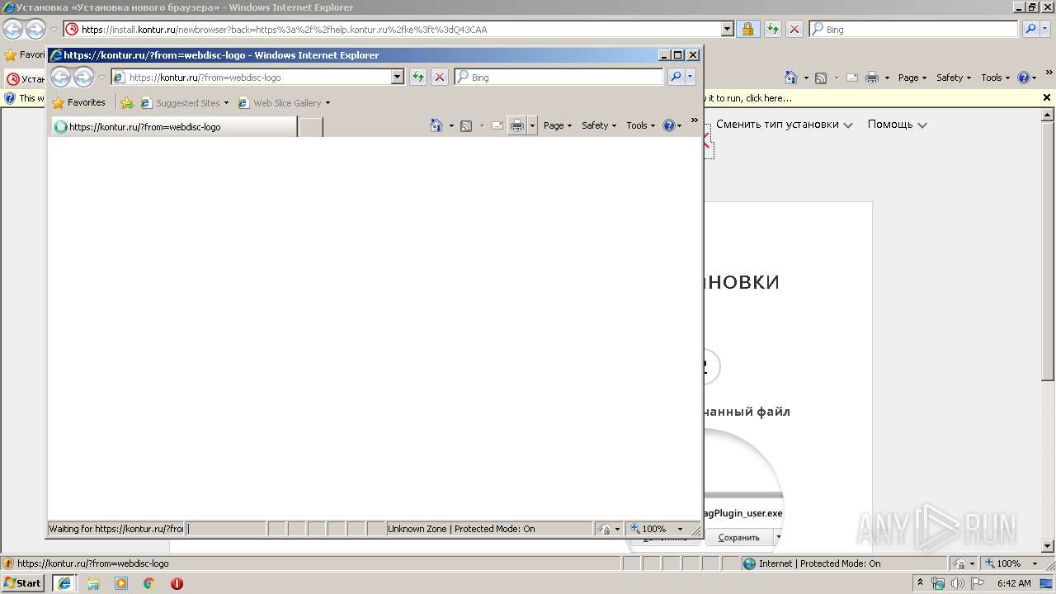The image size is (1056, 594).
Task: Open a new tab in front window
Action: point(310,127)
